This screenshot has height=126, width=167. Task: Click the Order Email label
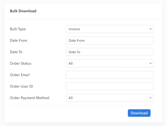[20, 75]
